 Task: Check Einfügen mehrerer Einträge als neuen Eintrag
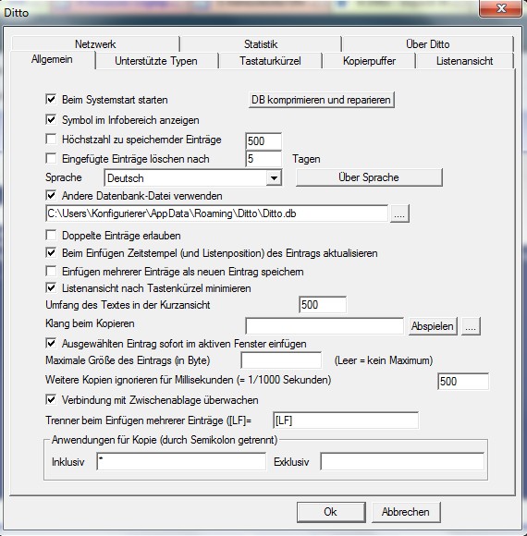click(51, 272)
